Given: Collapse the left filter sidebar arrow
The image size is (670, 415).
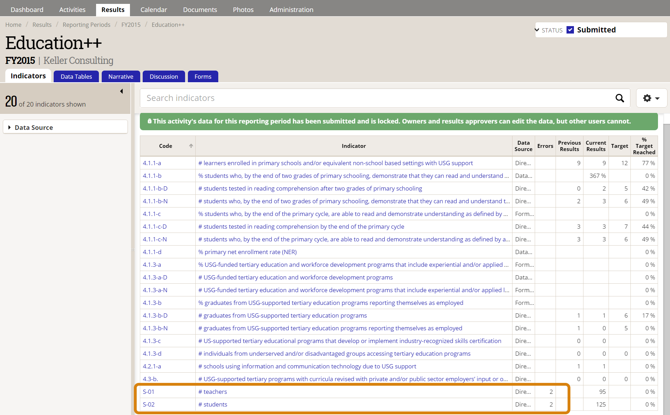Looking at the screenshot, I should 121,91.
